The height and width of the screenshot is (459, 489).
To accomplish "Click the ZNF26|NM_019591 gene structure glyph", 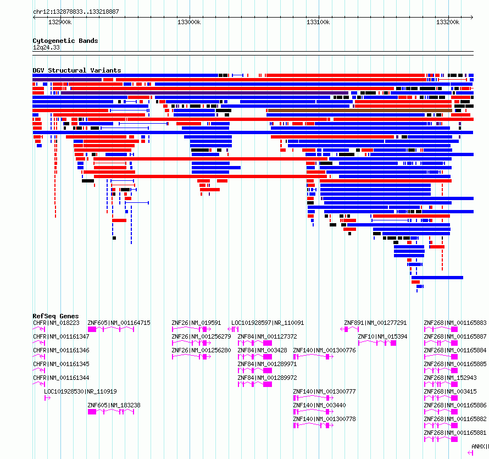I will pos(191,329).
